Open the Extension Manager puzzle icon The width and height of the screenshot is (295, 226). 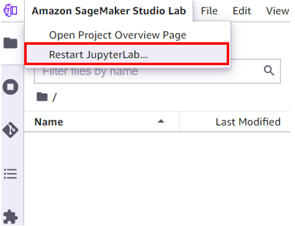click(11, 217)
